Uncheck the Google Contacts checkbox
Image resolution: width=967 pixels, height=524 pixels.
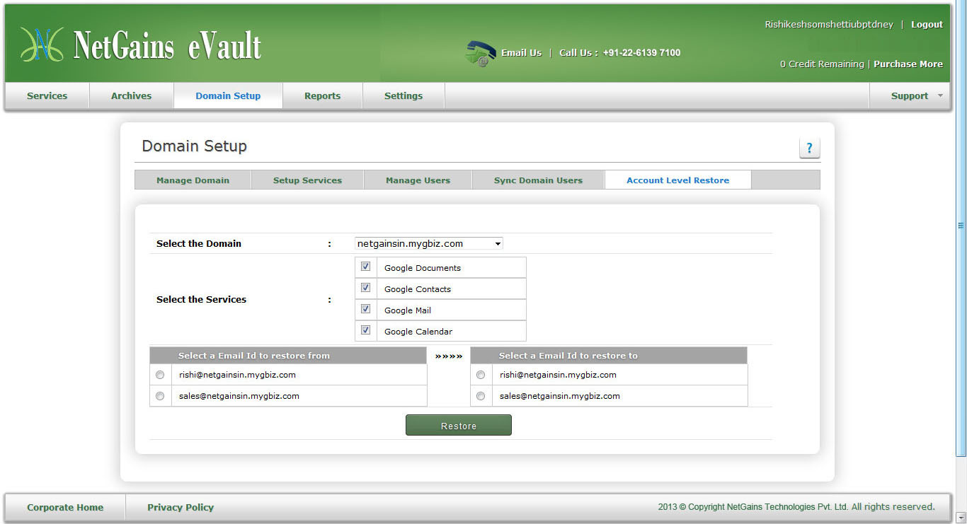tap(366, 288)
